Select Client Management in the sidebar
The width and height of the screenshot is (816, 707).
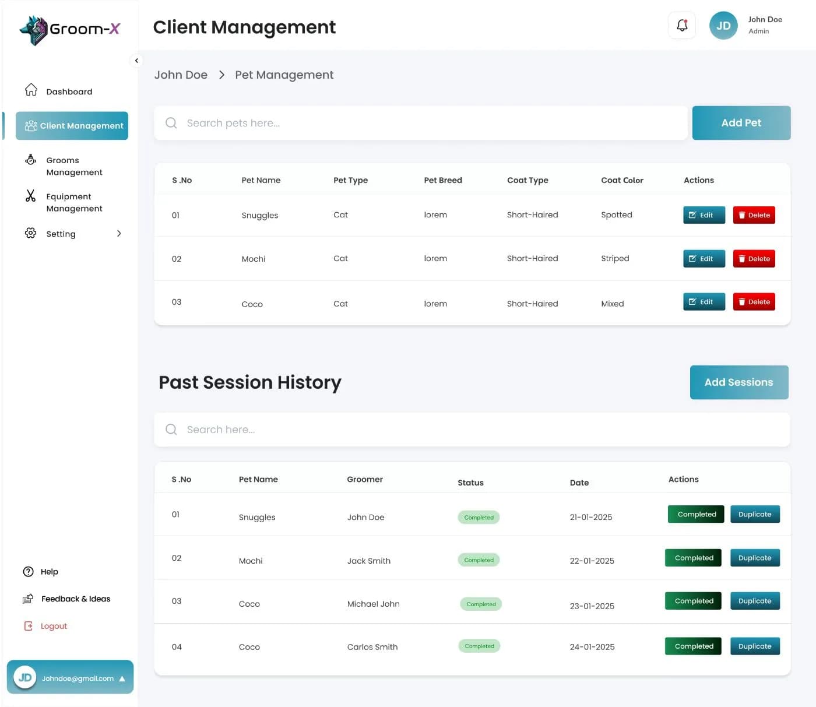click(x=72, y=126)
